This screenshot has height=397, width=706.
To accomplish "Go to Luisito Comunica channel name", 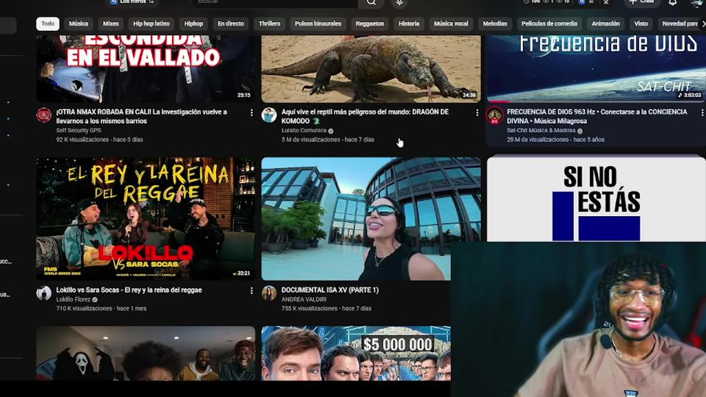I will coord(304,131).
